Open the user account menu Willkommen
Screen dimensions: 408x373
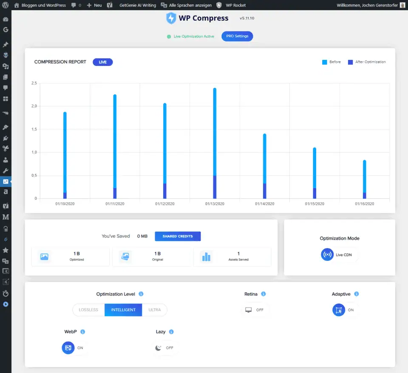371,5
